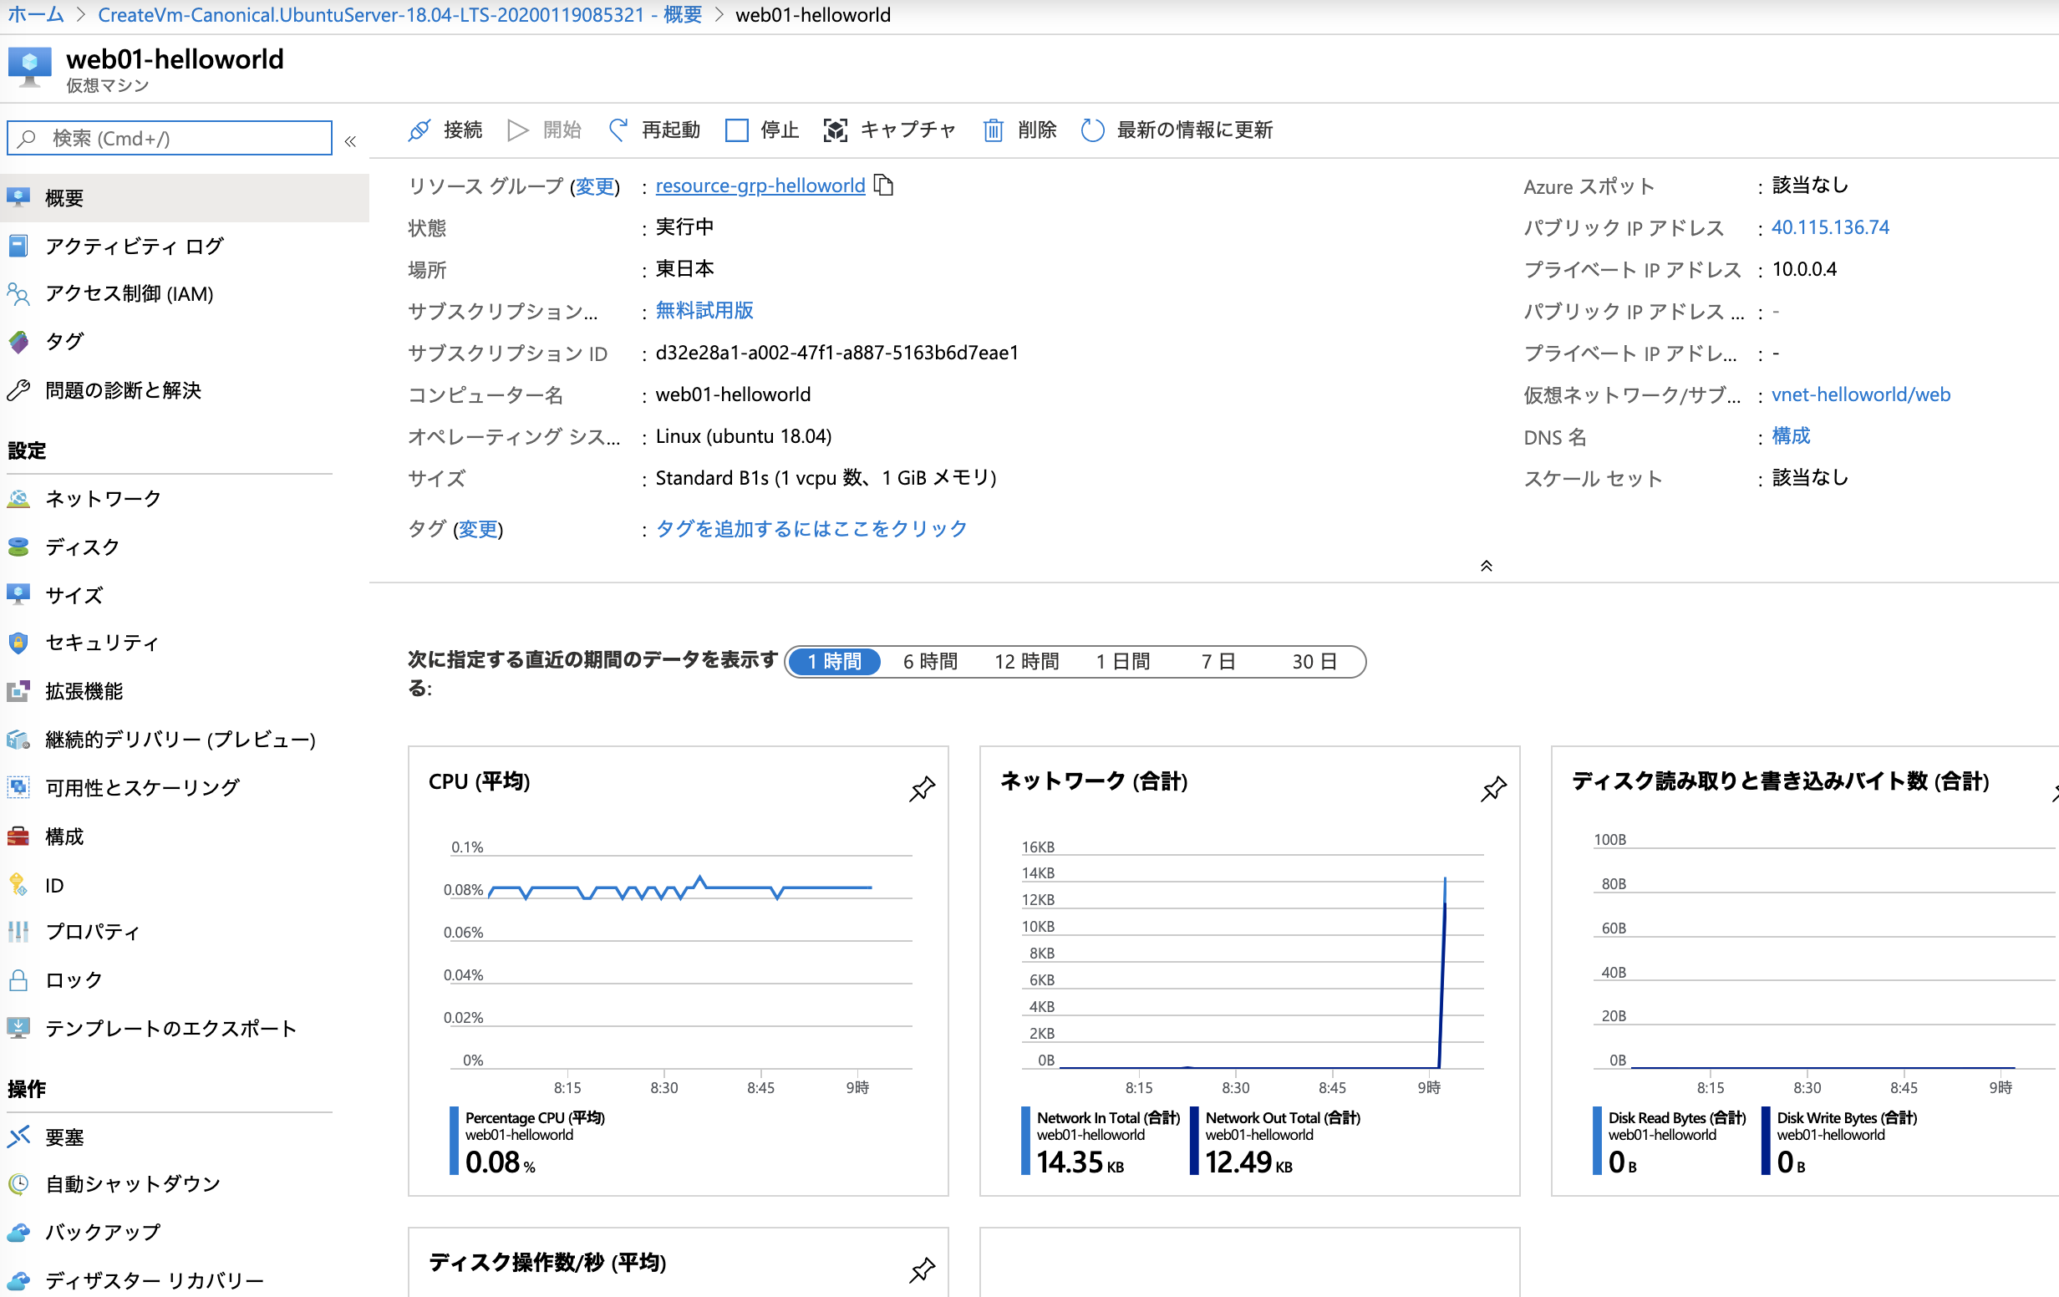Viewport: 2059px width, 1297px height.
Task: Click 自動シャットダウン clock icon
Action: click(18, 1183)
